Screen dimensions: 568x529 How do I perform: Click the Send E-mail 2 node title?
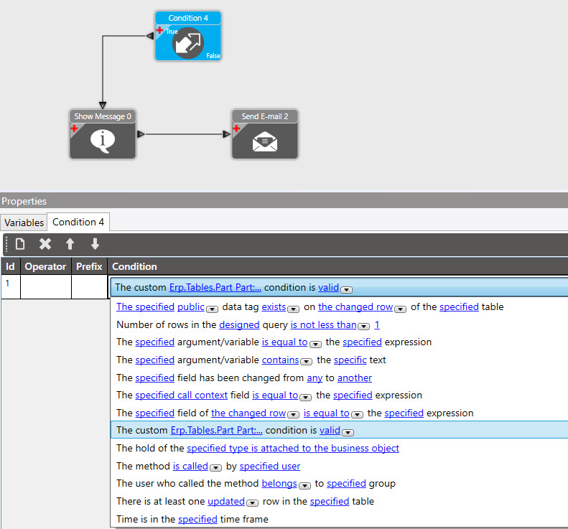pyautogui.click(x=265, y=116)
